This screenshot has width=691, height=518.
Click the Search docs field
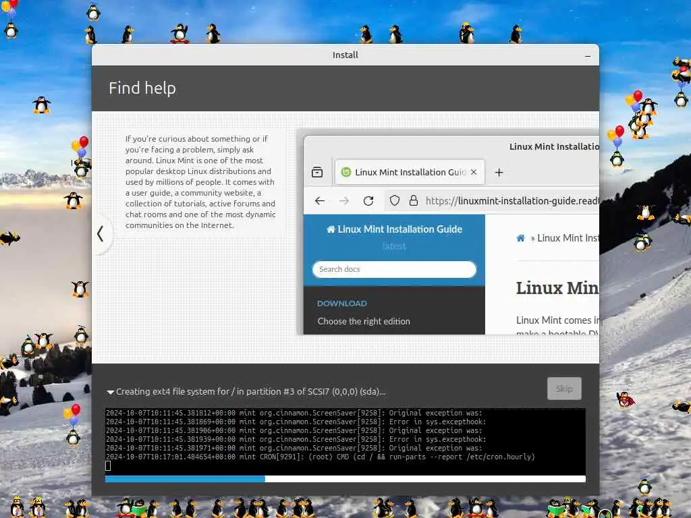[x=394, y=269]
